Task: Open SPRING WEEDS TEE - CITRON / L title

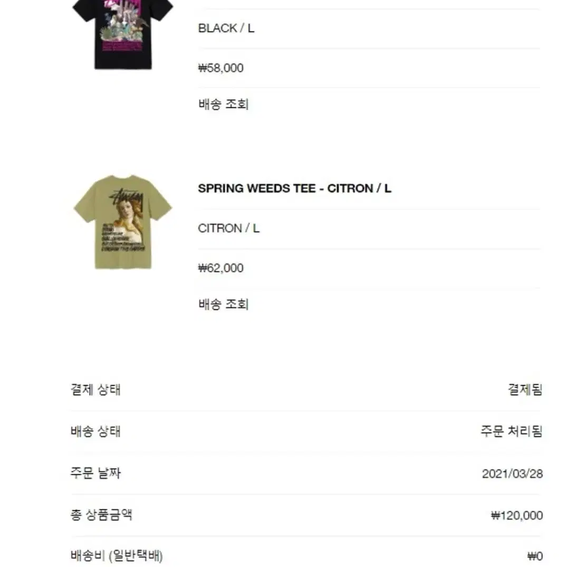Action: [x=294, y=188]
